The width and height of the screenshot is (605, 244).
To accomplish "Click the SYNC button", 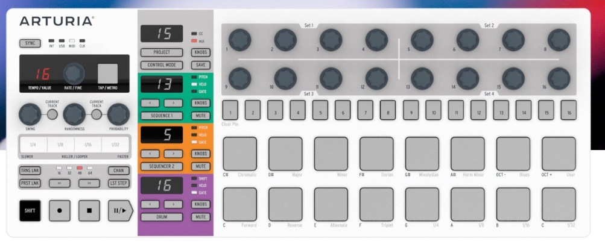I will point(30,43).
